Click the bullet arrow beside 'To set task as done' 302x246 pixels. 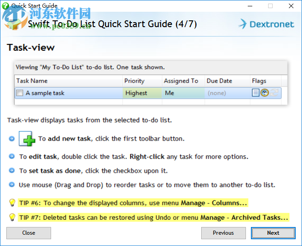[12, 170]
